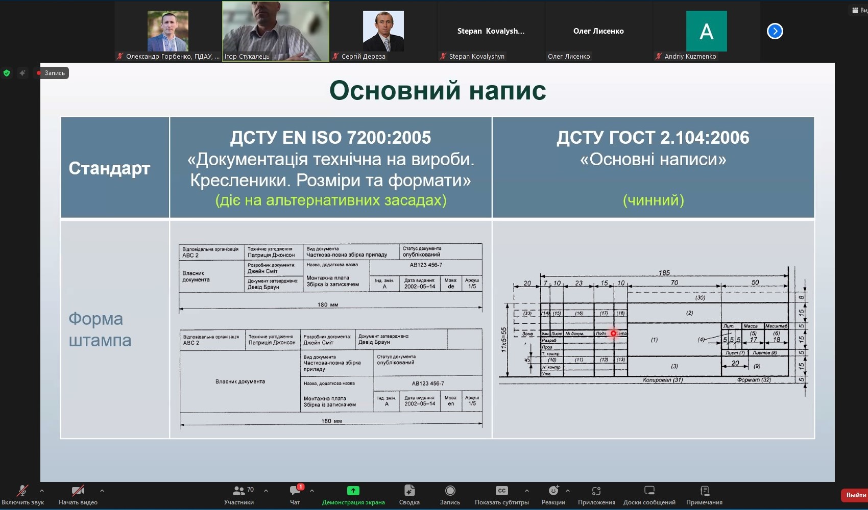
Task: Open Реакции reactions menu
Action: pyautogui.click(x=553, y=495)
